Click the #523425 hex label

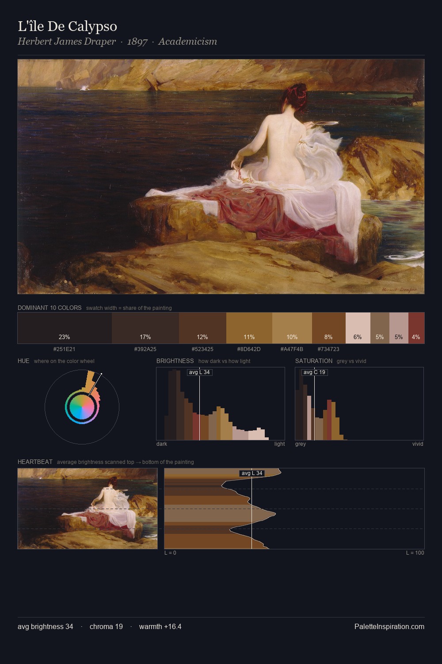[x=202, y=349]
